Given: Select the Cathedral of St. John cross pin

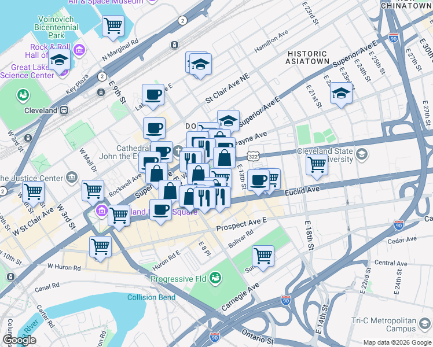Looking at the screenshot, I should pos(178,151).
